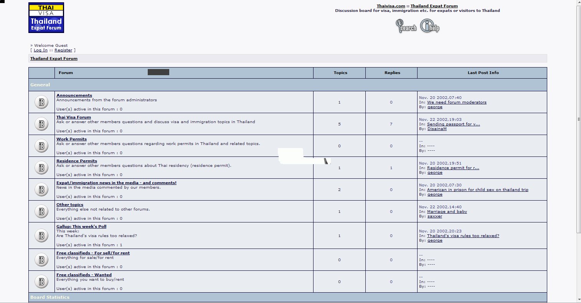Viewport: 581px width, 303px height.
Task: Click 'News in the media commented by our members' text
Action: (x=109, y=187)
